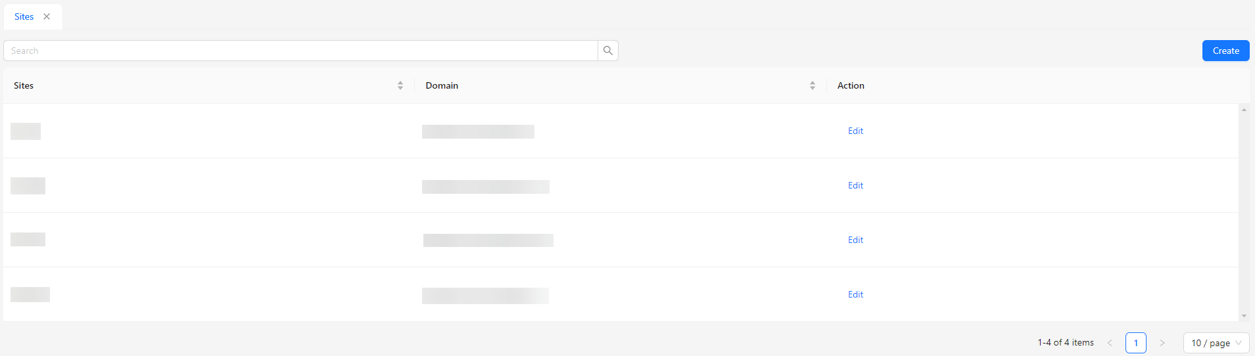
Task: Select page 1 in pagination
Action: point(1135,343)
